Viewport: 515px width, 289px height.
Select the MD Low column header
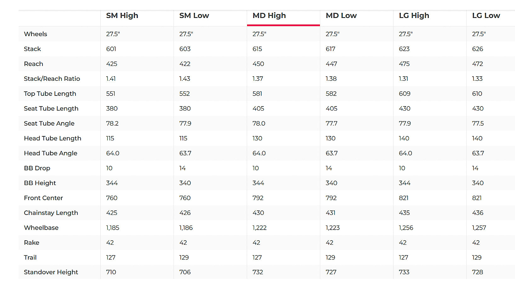341,16
